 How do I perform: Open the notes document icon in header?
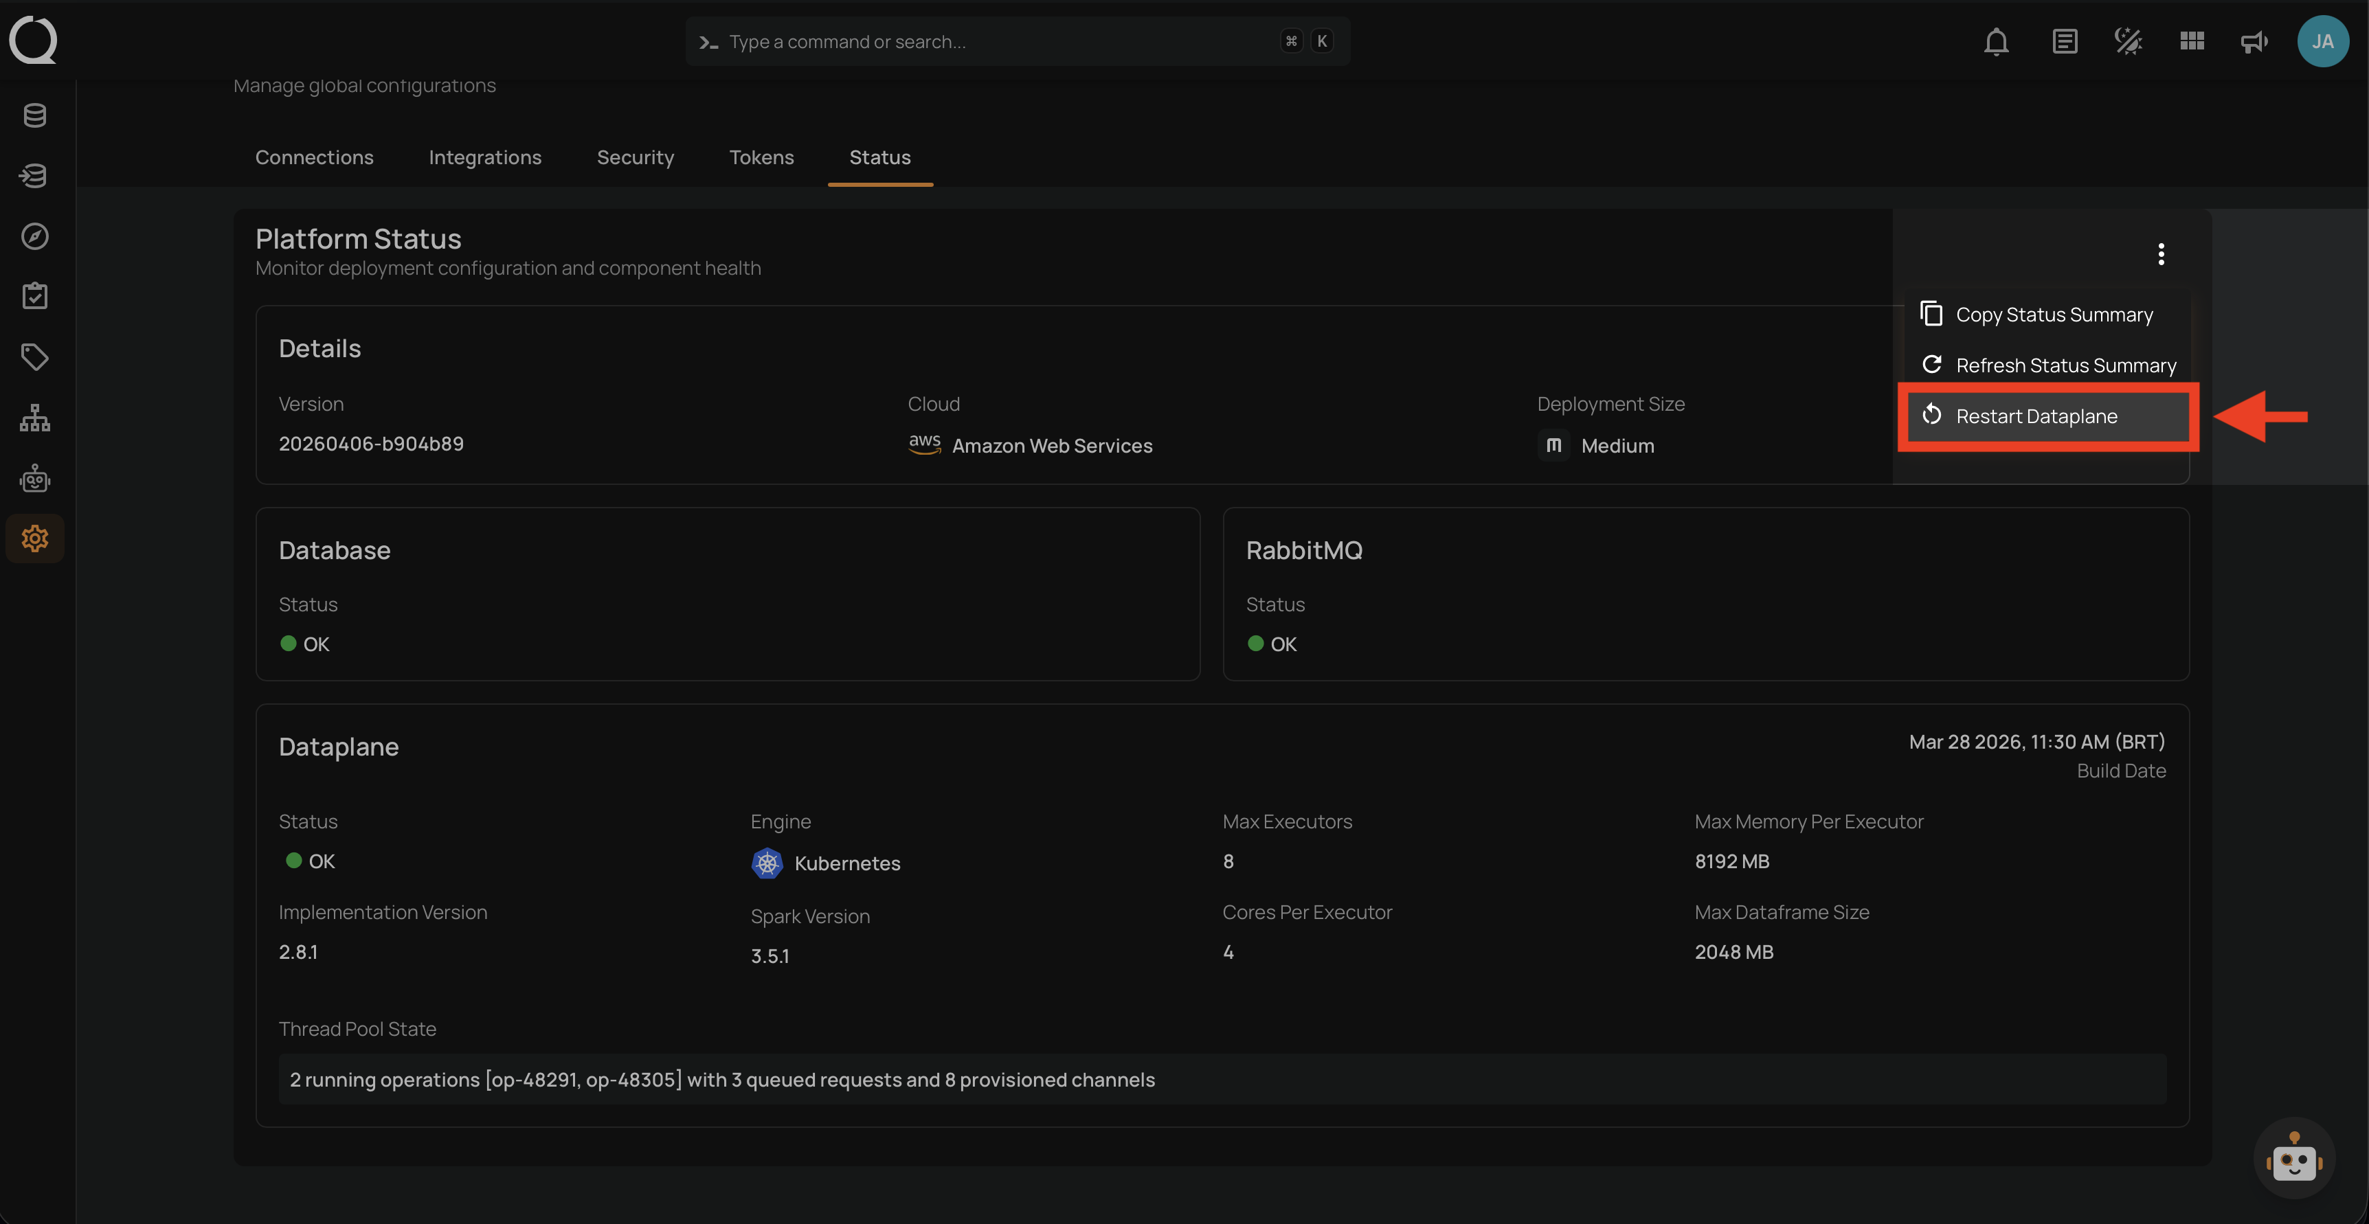2065,41
